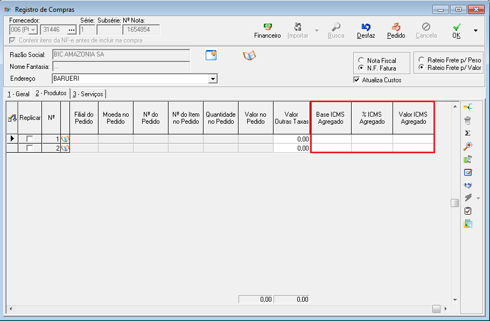This screenshot has height=321, width=490.
Task: Click the new window icon beside Razão Social
Action: [x=211, y=55]
